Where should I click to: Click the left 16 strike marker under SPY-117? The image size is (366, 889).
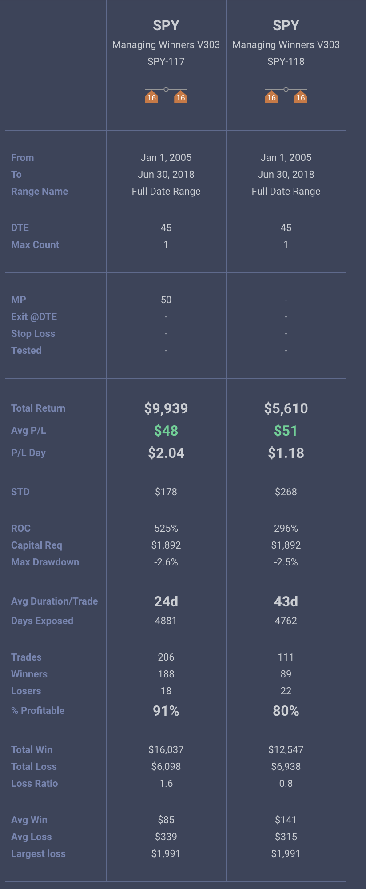coord(151,97)
